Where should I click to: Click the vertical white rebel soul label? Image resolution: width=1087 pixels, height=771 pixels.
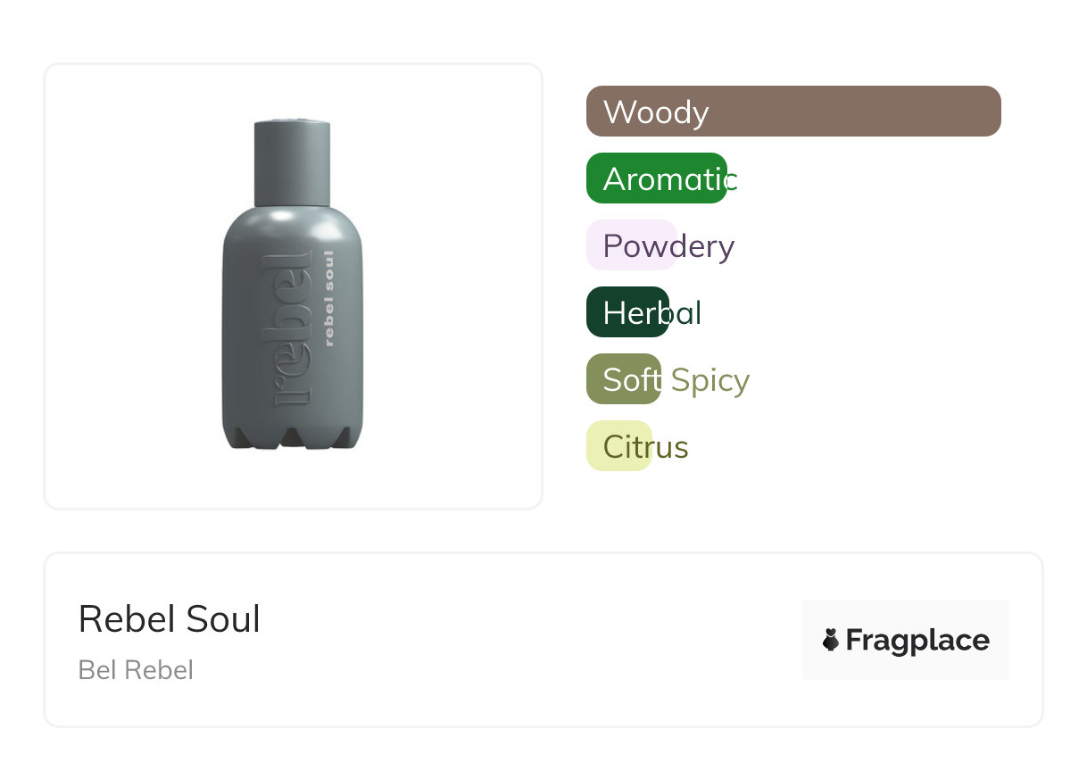pyautogui.click(x=328, y=298)
